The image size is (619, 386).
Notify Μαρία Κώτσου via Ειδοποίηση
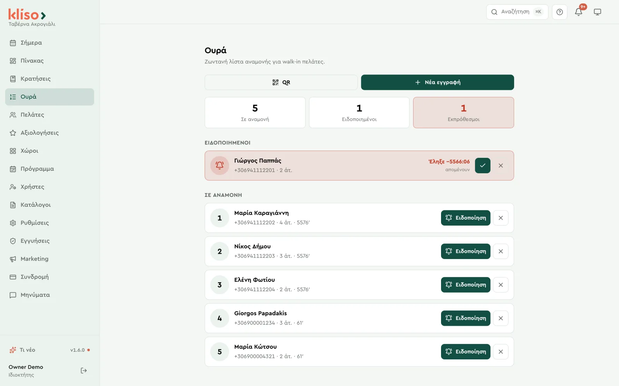[x=465, y=352]
